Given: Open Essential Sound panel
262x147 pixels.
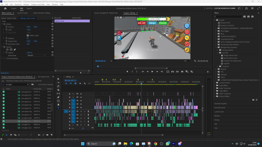Looking at the screenshot, I should (220, 108).
